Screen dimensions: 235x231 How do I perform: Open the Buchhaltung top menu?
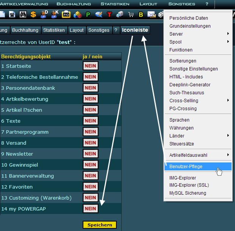coord(74,4)
